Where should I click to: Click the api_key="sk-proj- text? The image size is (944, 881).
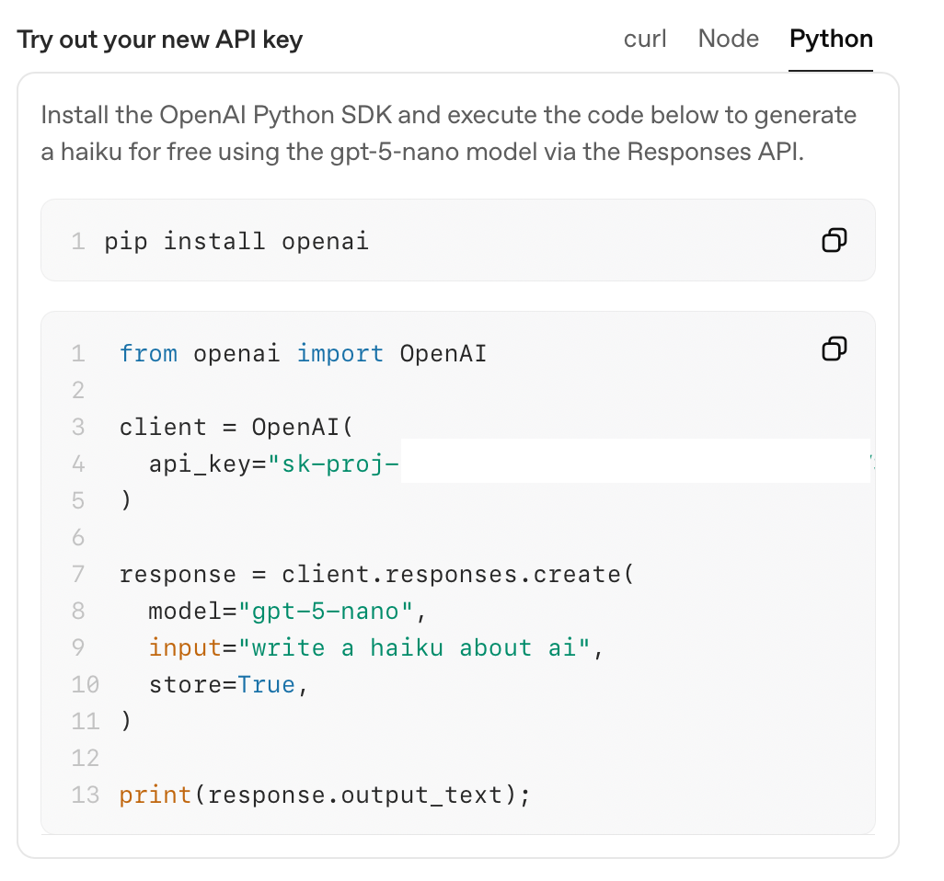[x=274, y=464]
